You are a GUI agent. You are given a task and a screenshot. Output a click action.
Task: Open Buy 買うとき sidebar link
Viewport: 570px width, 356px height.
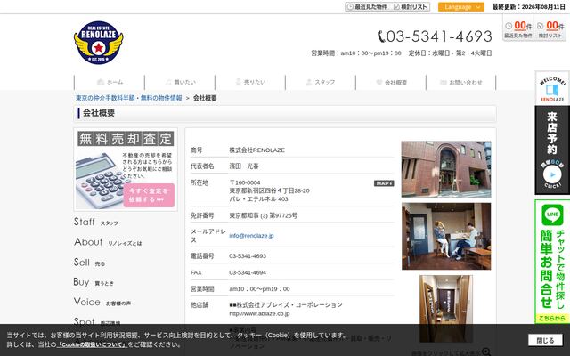[x=94, y=282]
